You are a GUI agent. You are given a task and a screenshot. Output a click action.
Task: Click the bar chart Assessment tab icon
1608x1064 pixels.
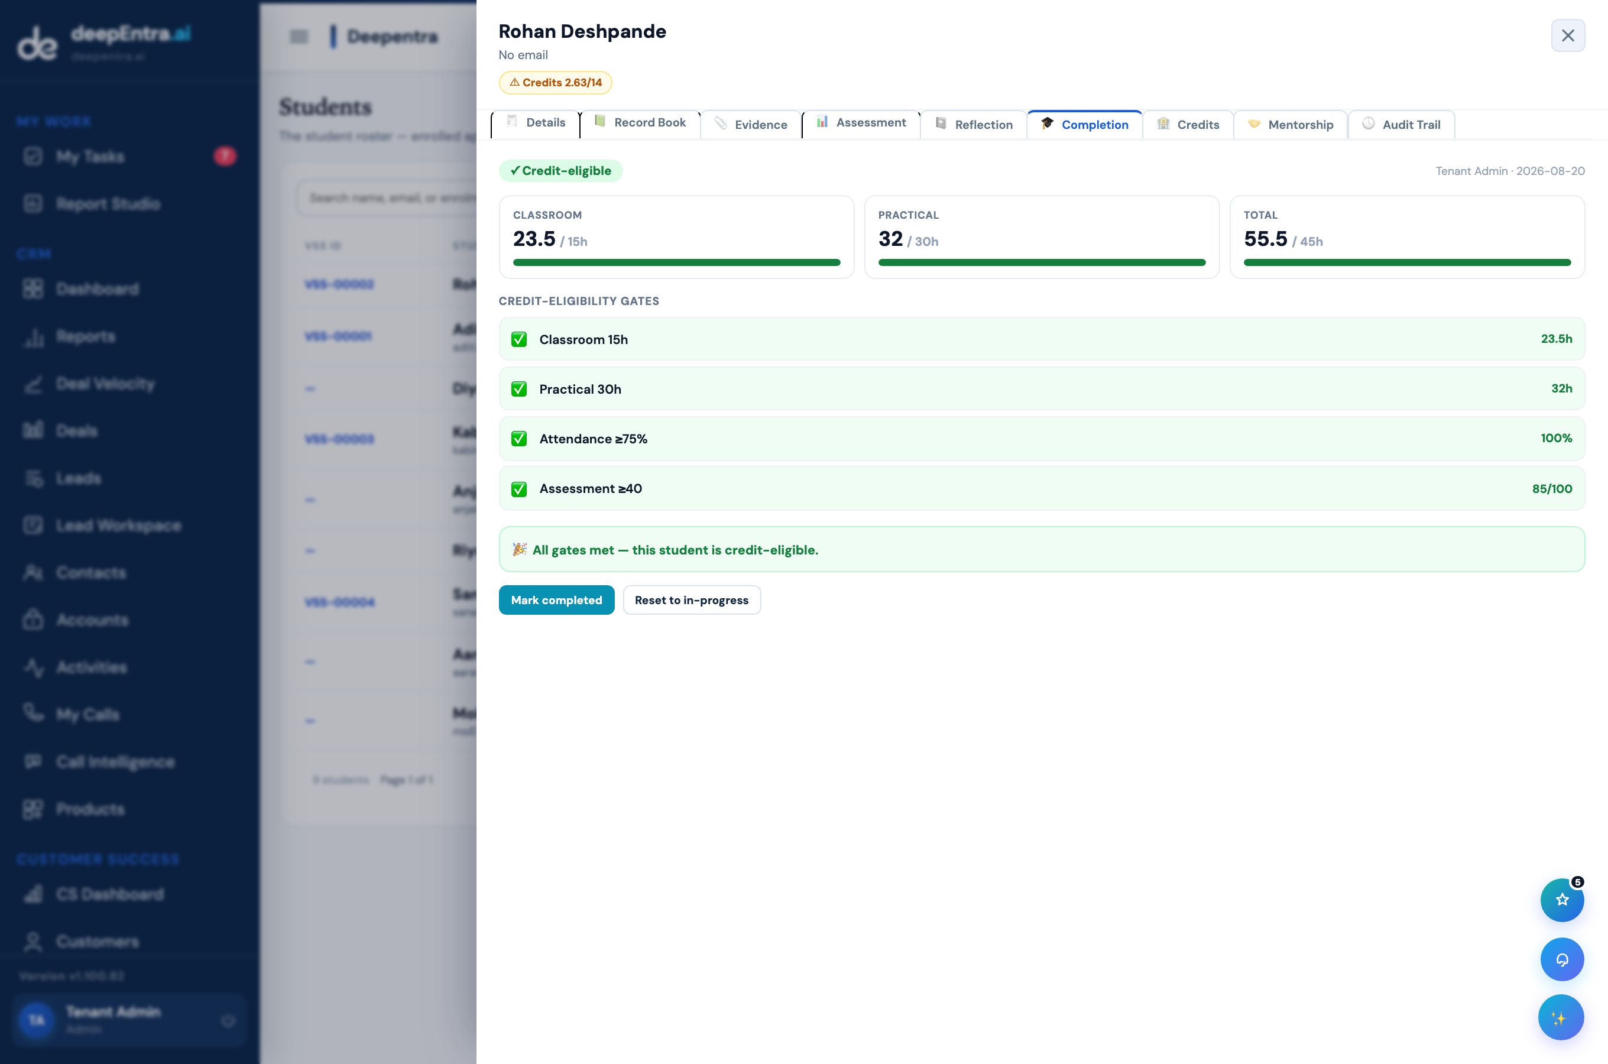822,122
